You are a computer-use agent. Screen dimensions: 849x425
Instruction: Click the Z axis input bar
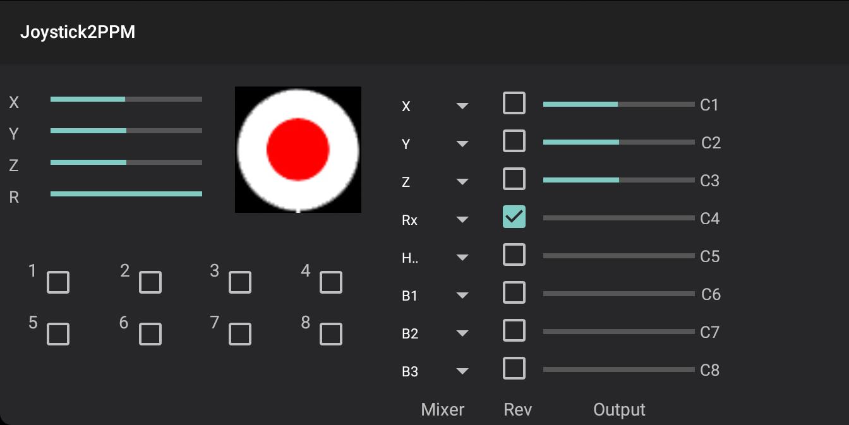(x=126, y=162)
